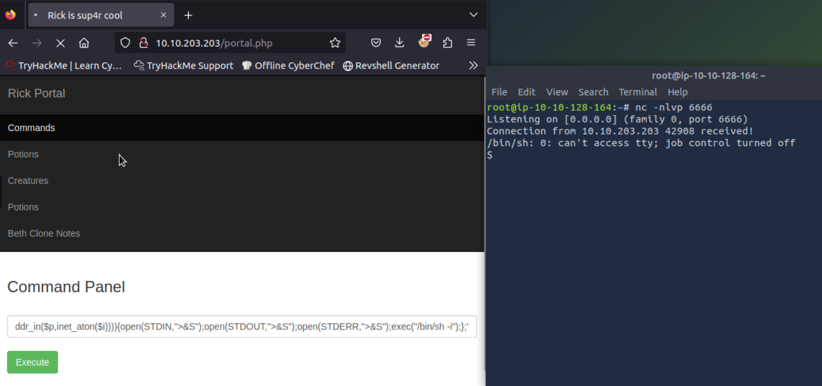822x386 pixels.
Task: Close the 'Rick is sup4r cool' tab
Action: pyautogui.click(x=163, y=15)
